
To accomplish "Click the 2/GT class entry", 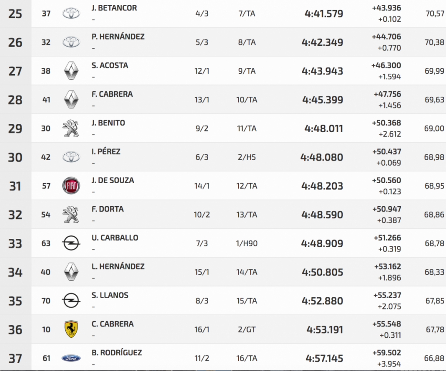I will pyautogui.click(x=246, y=330).
